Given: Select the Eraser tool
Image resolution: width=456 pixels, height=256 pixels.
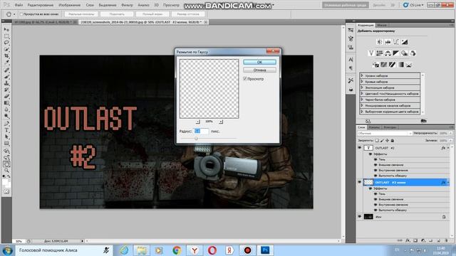Looking at the screenshot, I should click(x=6, y=96).
